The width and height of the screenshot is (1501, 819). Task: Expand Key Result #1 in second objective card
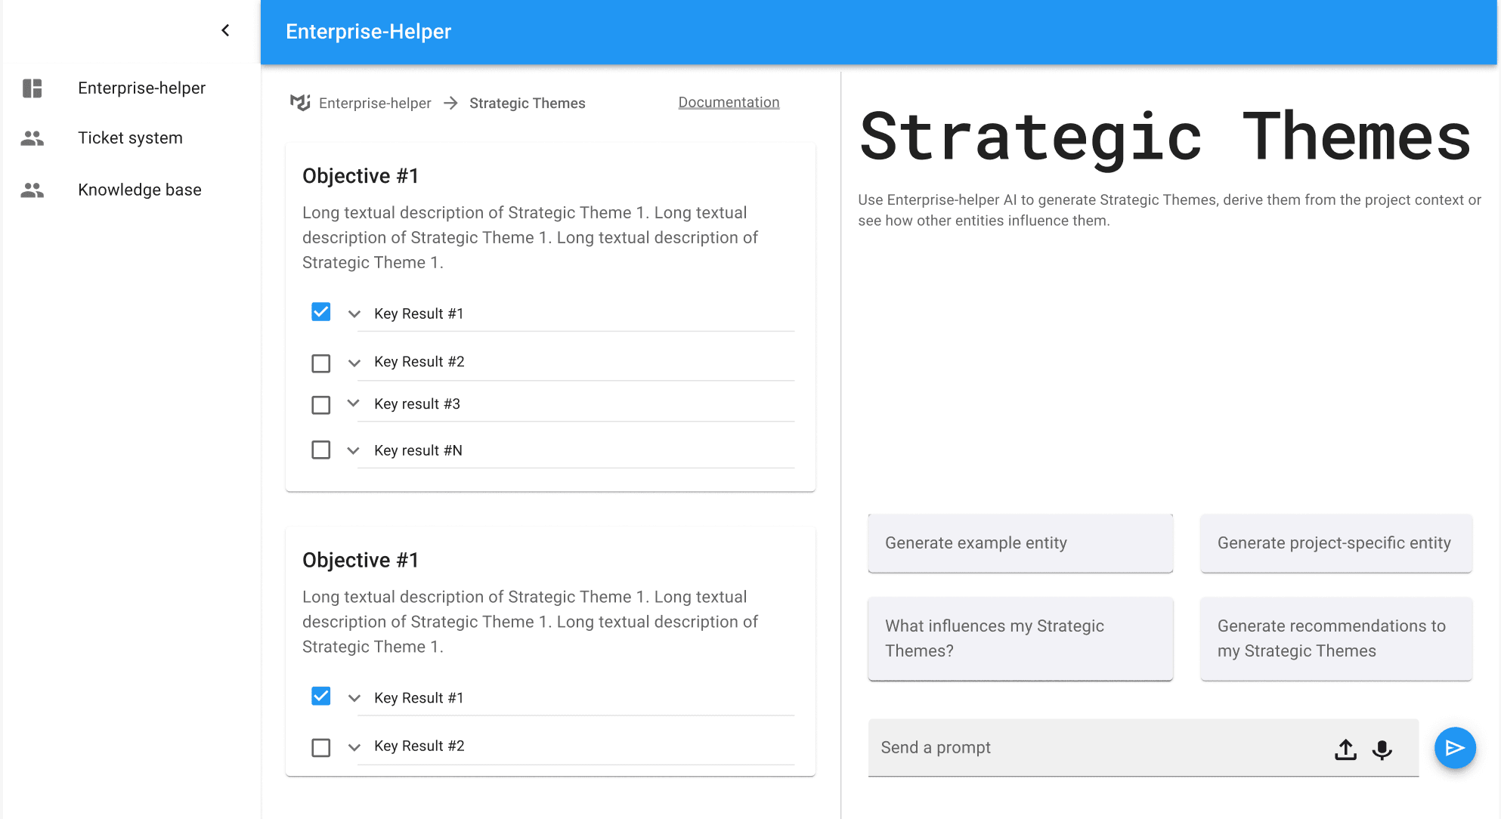pos(354,698)
